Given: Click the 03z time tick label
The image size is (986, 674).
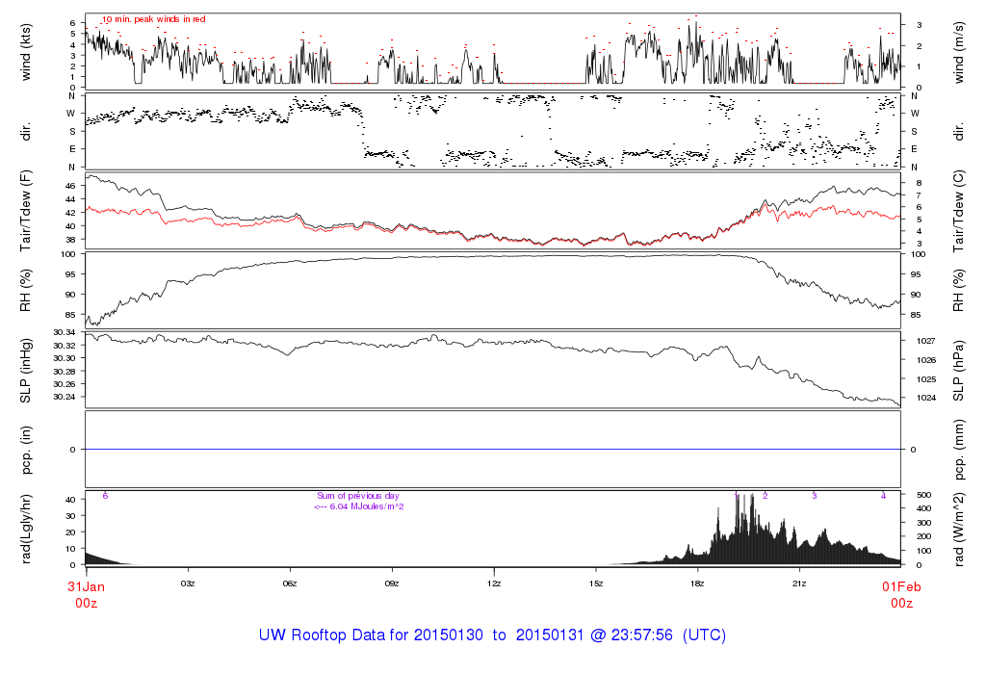Looking at the screenshot, I should (x=188, y=584).
